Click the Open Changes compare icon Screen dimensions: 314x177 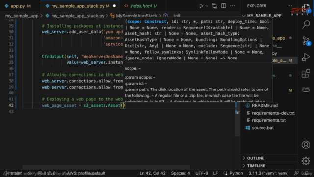215,6
